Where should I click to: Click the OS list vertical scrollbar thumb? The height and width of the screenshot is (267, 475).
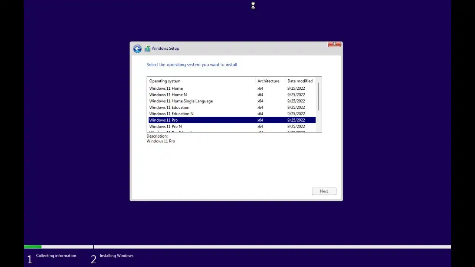319,96
